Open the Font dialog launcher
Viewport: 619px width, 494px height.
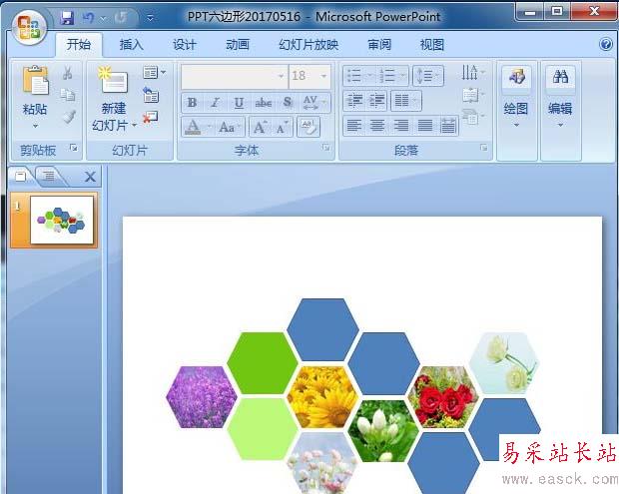click(x=325, y=147)
